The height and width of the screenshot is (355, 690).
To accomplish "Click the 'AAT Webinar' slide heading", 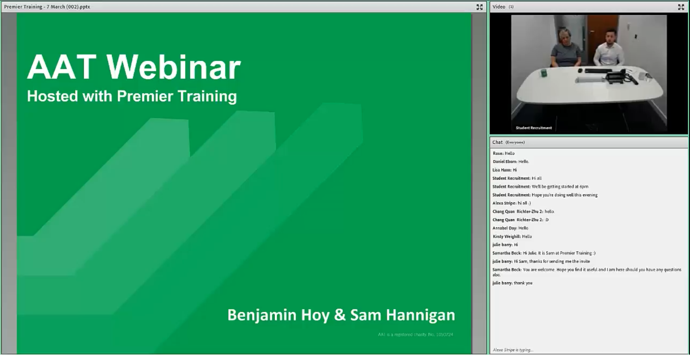I will (x=134, y=67).
